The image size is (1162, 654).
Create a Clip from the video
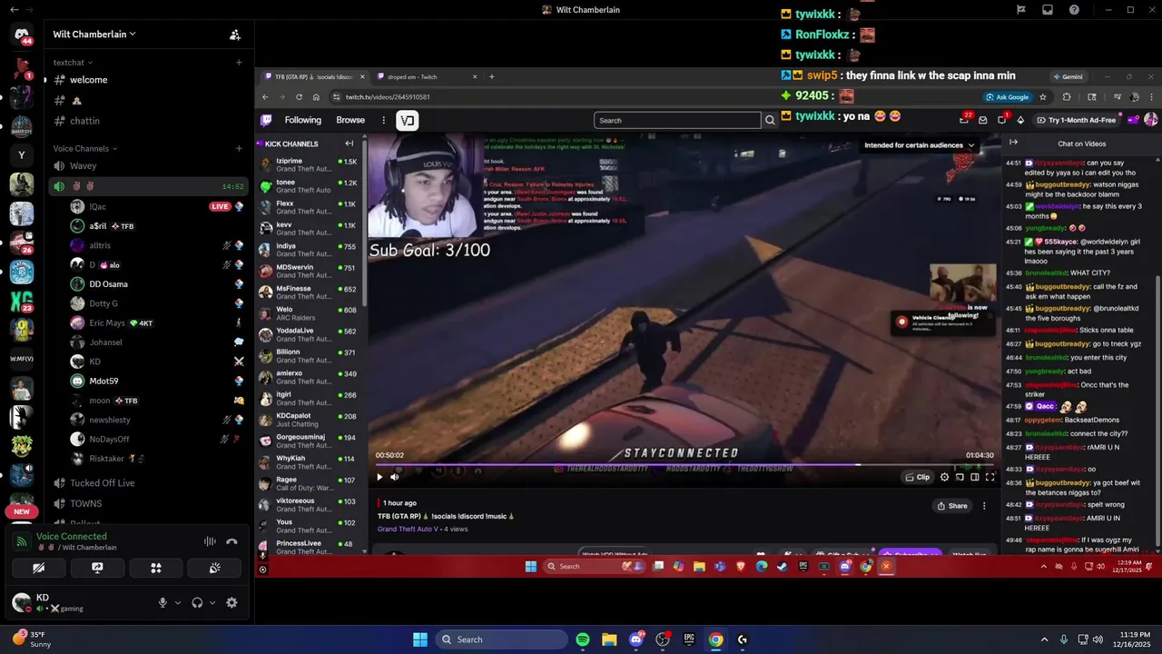click(x=918, y=477)
